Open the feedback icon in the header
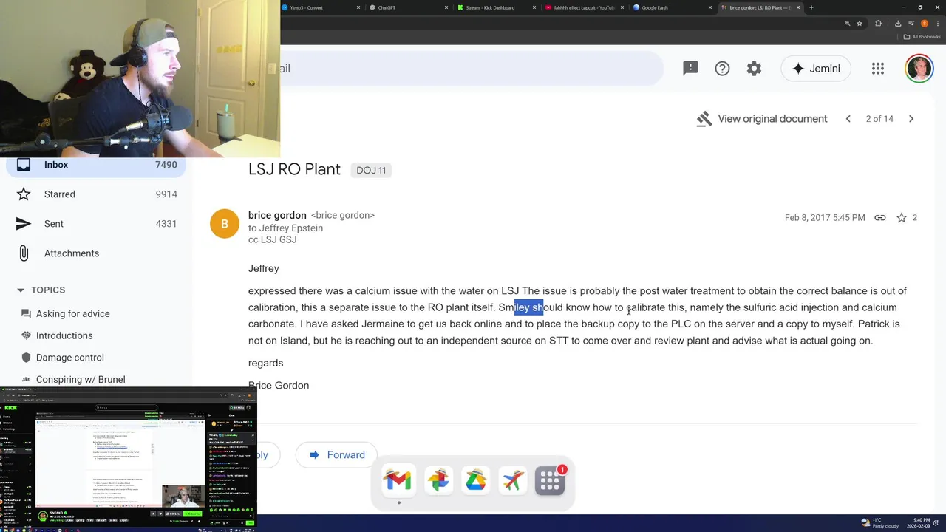The width and height of the screenshot is (946, 532). [690, 68]
